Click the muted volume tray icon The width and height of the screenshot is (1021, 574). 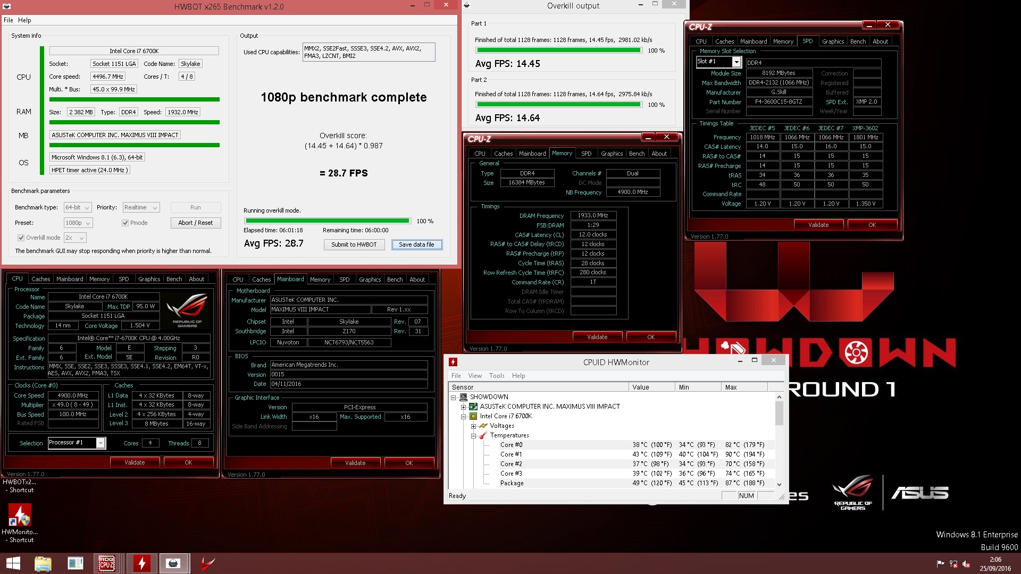(966, 564)
